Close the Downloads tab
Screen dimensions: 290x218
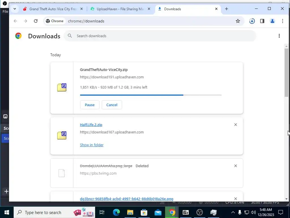[x=216, y=9]
